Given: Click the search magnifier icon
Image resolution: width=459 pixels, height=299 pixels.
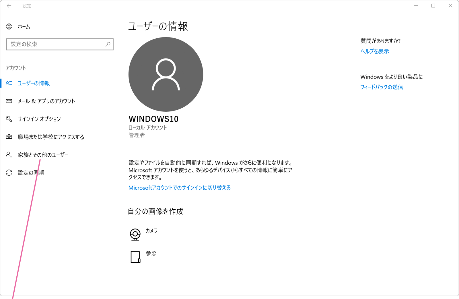Looking at the screenshot, I should (x=108, y=44).
